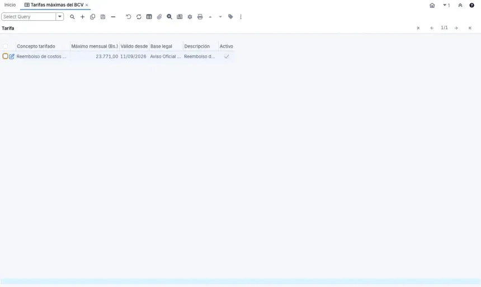
Task: Open the Help question mark icon
Action: (472, 5)
